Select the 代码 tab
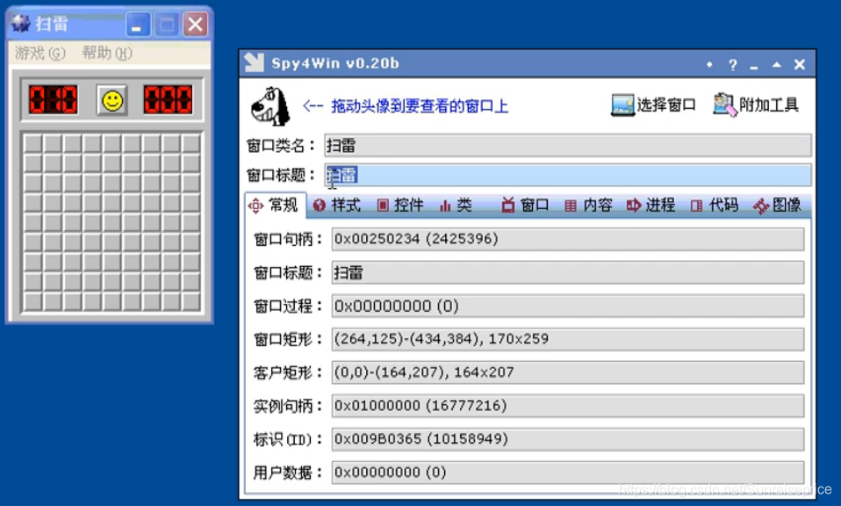The height and width of the screenshot is (506, 841). 715,205
